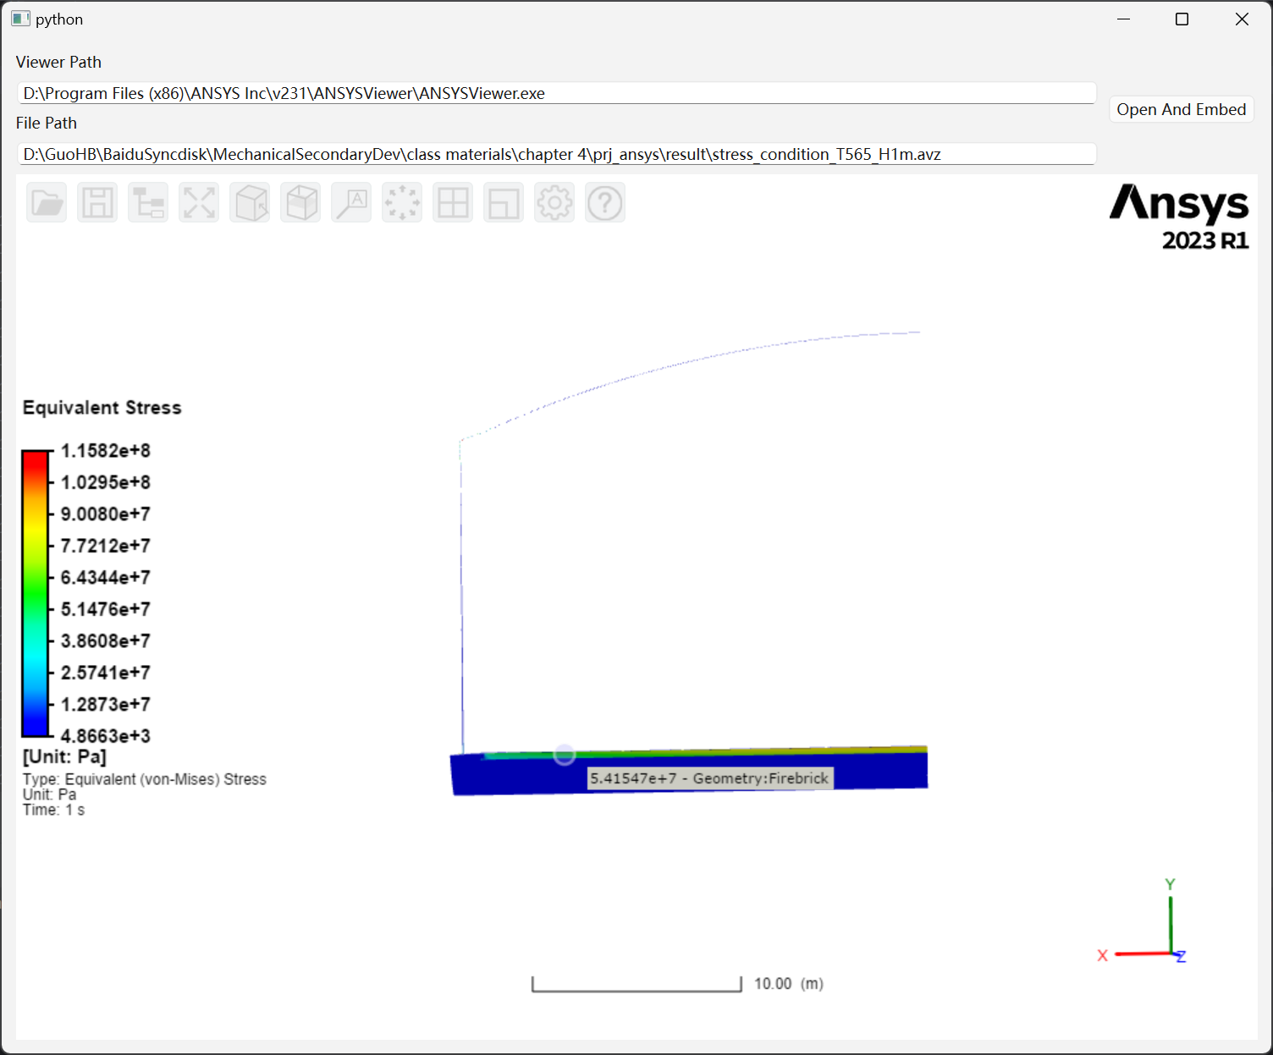Click the help question mark icon
The image size is (1273, 1055).
pos(605,203)
